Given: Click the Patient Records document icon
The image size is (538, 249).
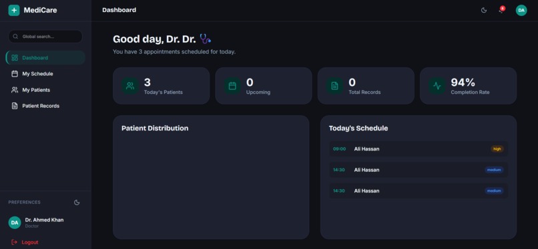Looking at the screenshot, I should [x=15, y=106].
